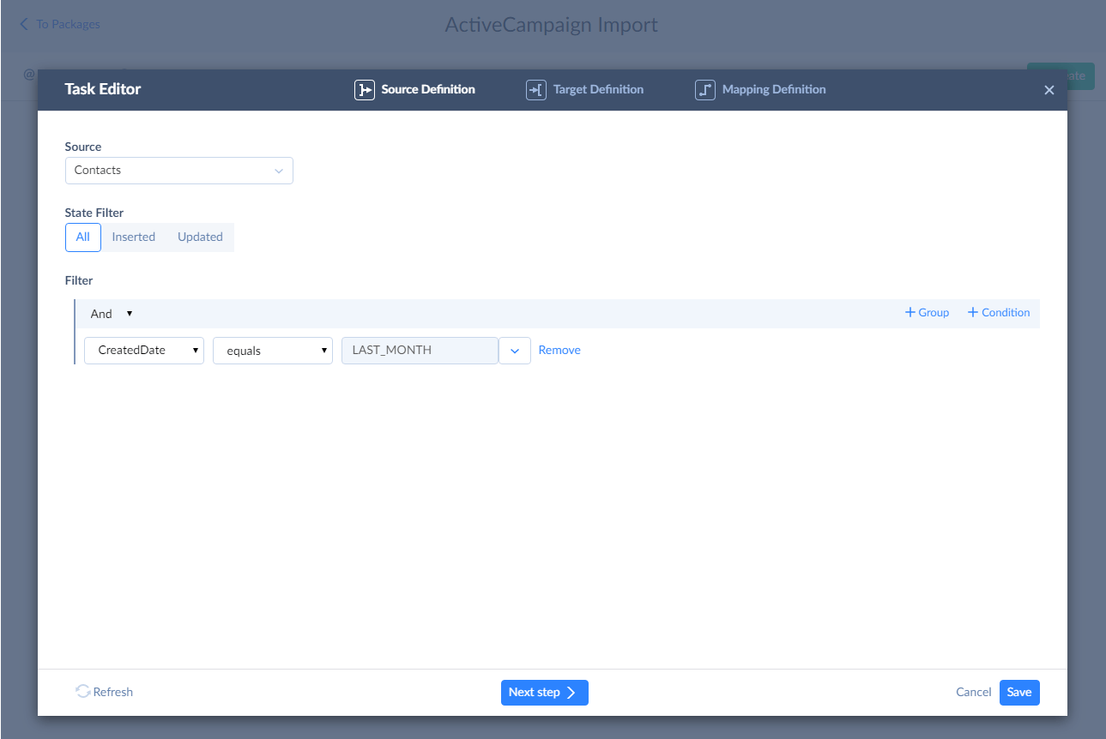Click the Source Definition step icon
This screenshot has height=739, width=1106.
pyautogui.click(x=365, y=90)
